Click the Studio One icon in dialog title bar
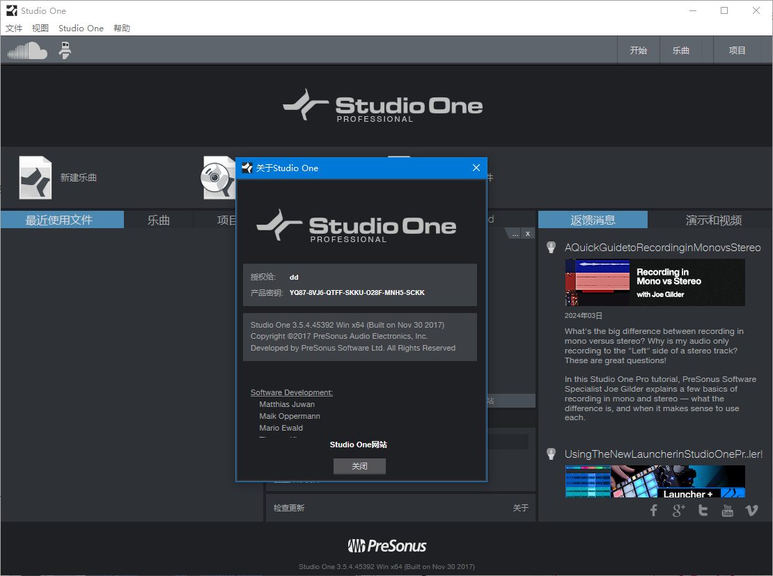 pos(247,168)
